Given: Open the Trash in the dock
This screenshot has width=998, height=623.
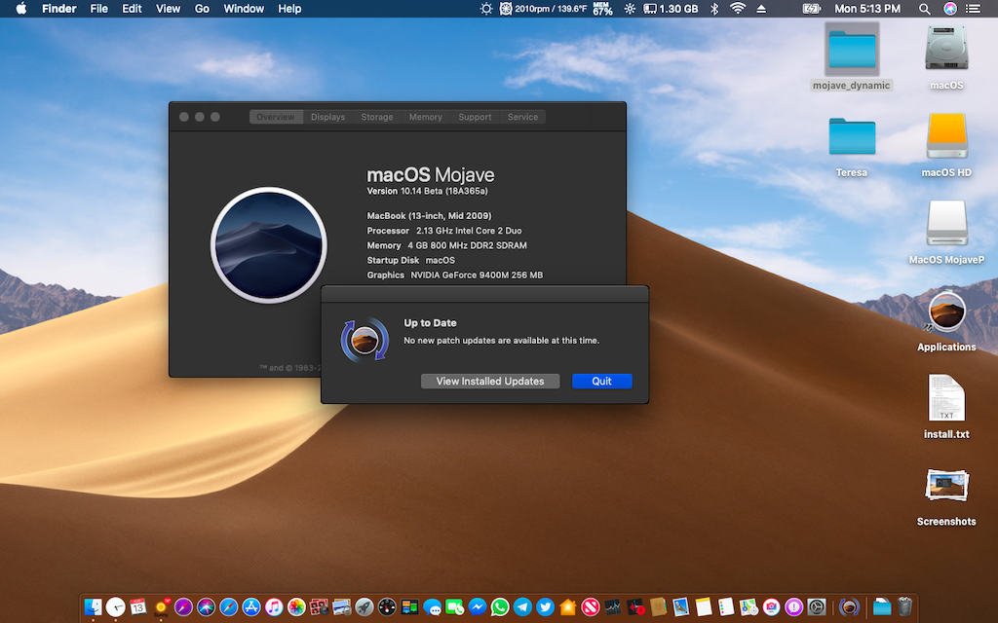Looking at the screenshot, I should click(904, 607).
